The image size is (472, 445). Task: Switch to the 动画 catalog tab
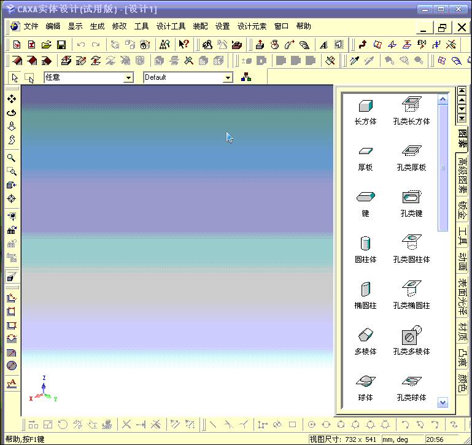point(462,261)
